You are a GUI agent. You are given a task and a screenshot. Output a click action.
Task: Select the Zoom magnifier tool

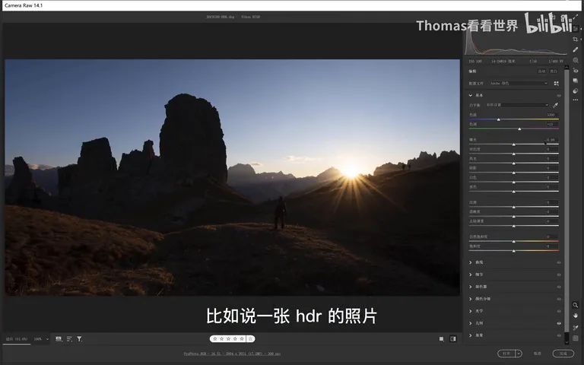[576, 305]
